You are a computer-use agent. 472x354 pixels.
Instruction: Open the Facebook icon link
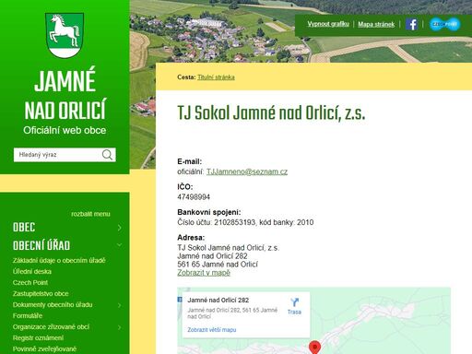pos(411,24)
